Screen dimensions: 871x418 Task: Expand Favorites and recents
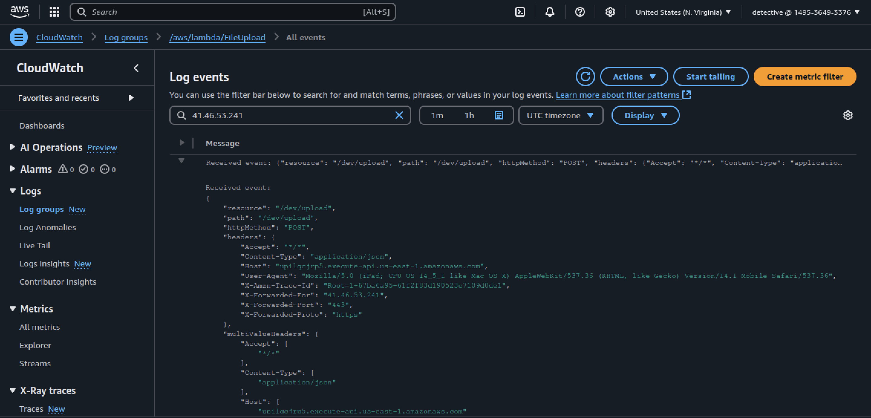[131, 98]
